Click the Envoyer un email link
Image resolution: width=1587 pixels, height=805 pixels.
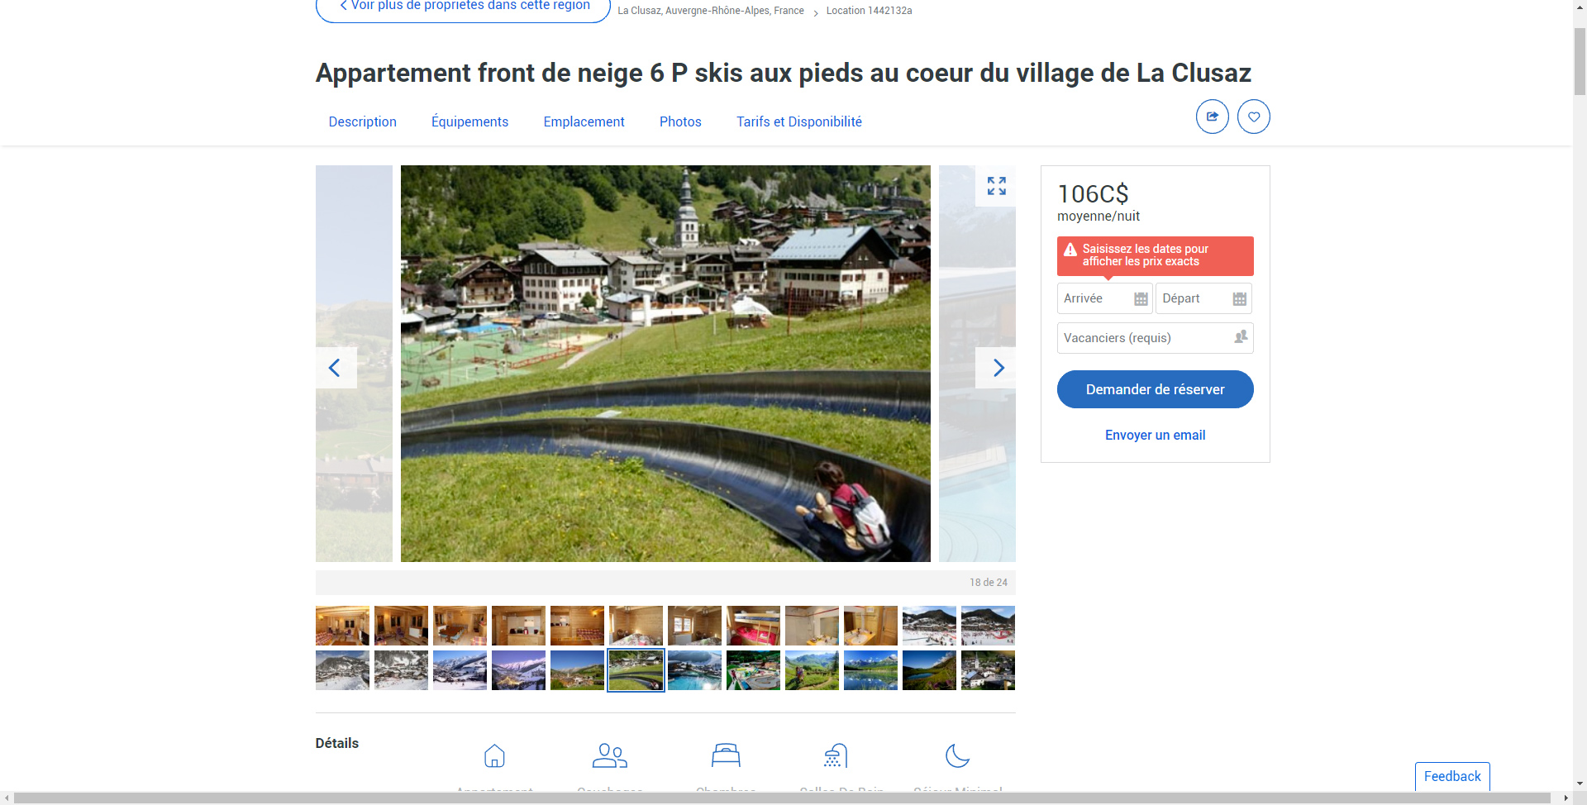(x=1154, y=435)
